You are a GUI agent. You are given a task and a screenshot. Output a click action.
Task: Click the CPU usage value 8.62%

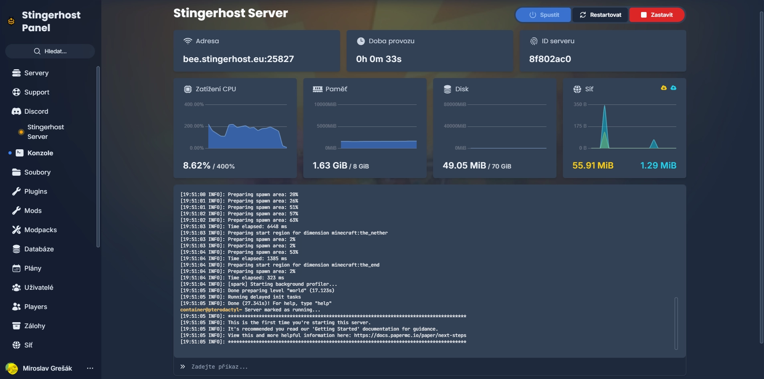197,165
